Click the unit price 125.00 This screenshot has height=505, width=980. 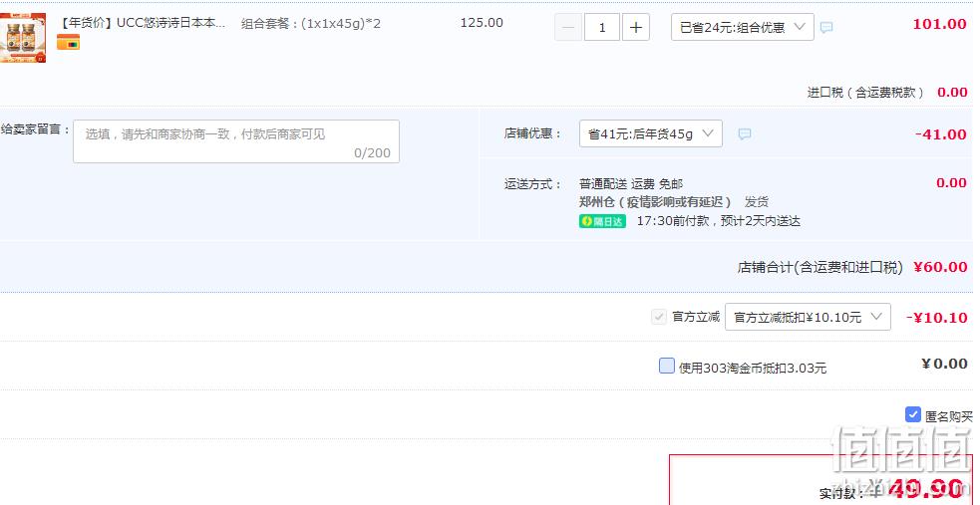click(482, 23)
